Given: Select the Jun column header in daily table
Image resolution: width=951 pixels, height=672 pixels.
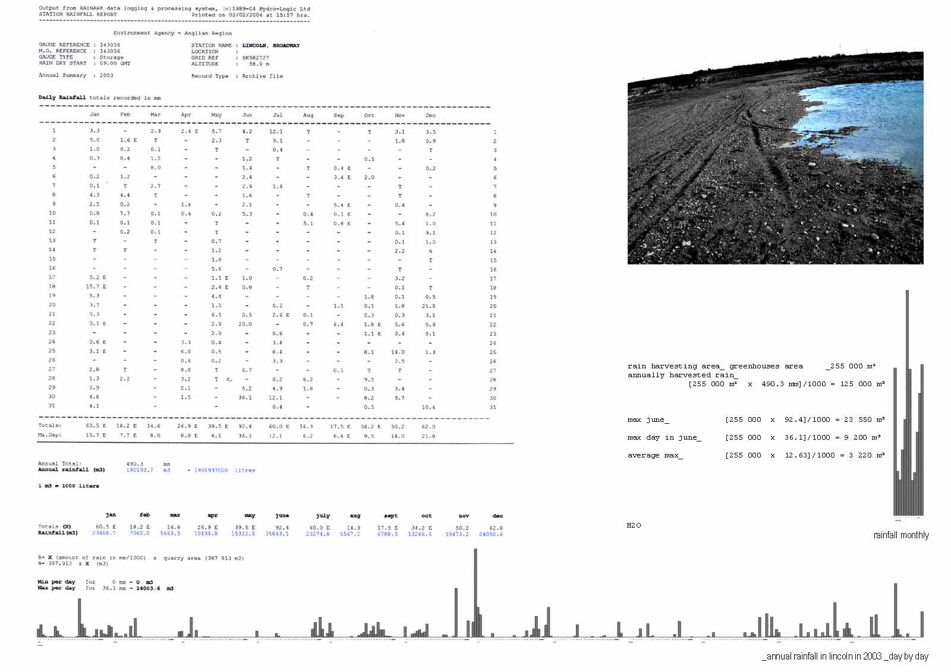Looking at the screenshot, I should point(247,115).
